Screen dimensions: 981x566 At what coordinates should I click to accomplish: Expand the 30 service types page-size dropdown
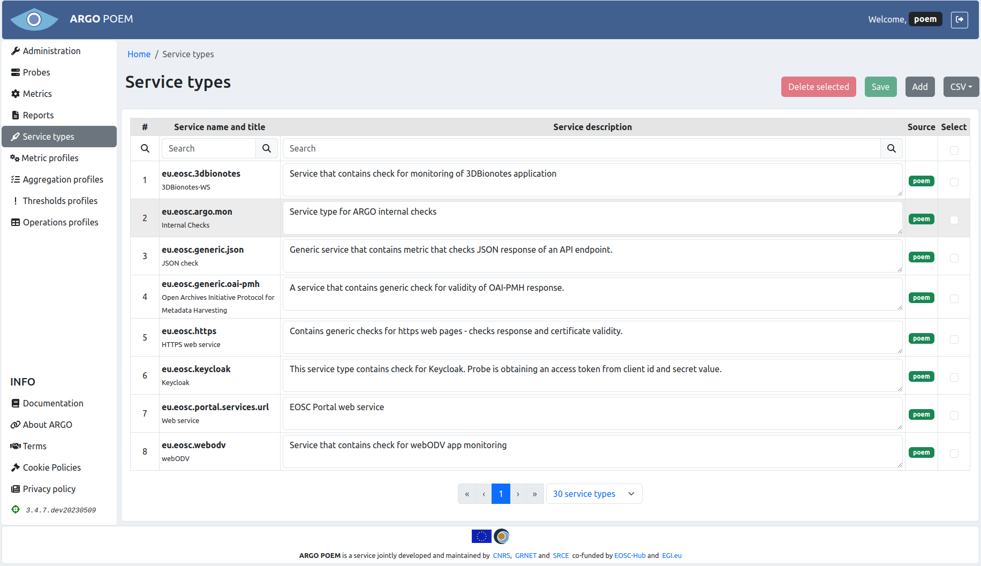593,494
